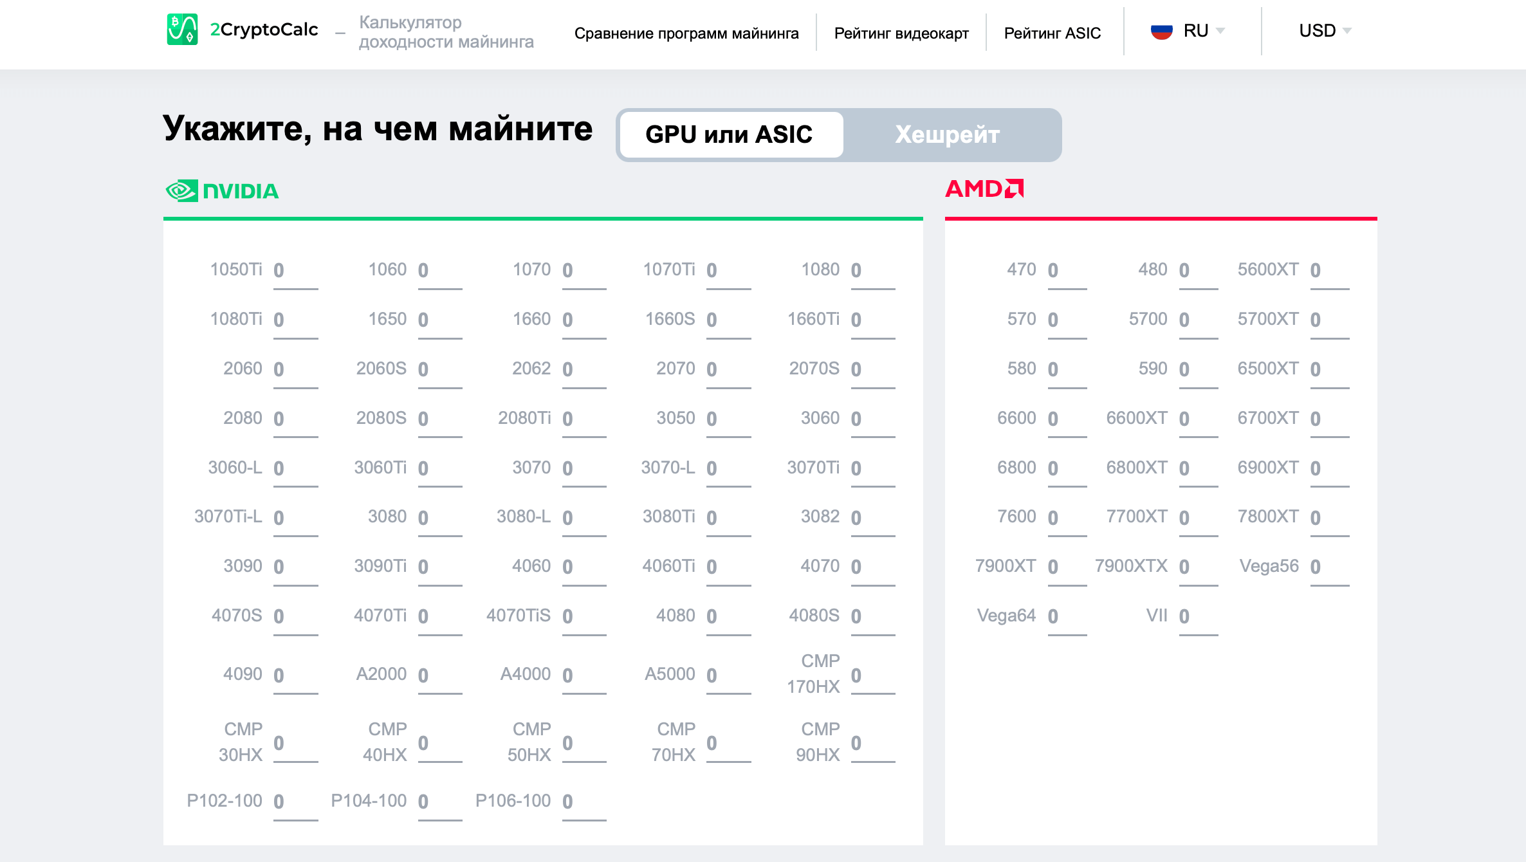Click the 1050Ti quantity field

(x=296, y=271)
